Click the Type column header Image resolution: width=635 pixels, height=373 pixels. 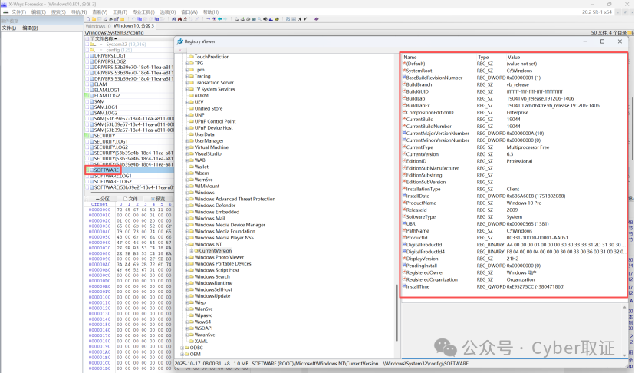483,57
